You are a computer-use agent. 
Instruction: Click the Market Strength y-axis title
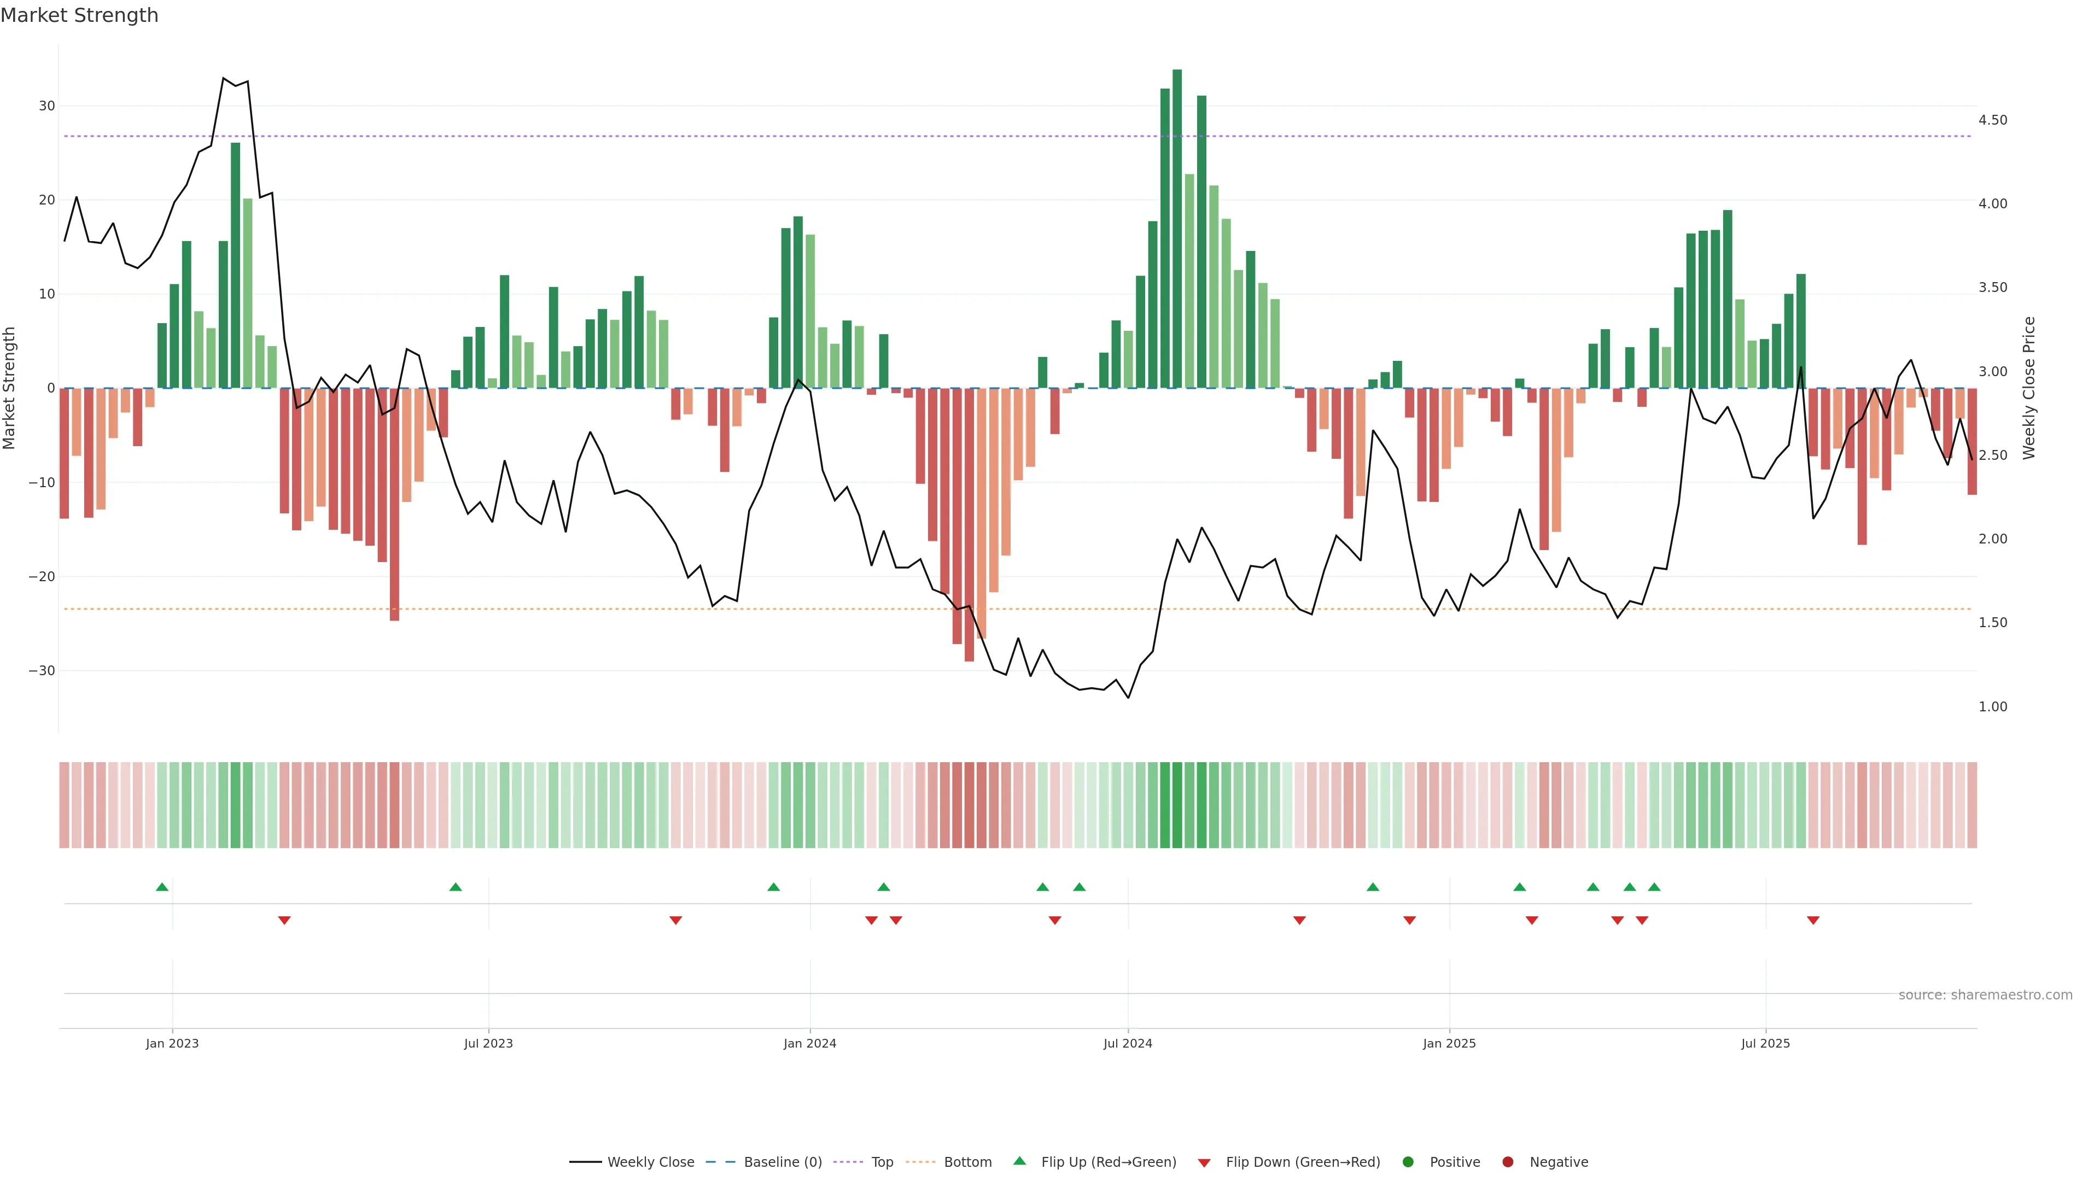click(10, 388)
